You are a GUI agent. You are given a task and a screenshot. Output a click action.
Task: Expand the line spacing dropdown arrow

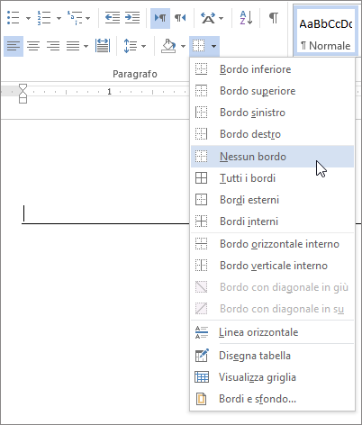(143, 46)
